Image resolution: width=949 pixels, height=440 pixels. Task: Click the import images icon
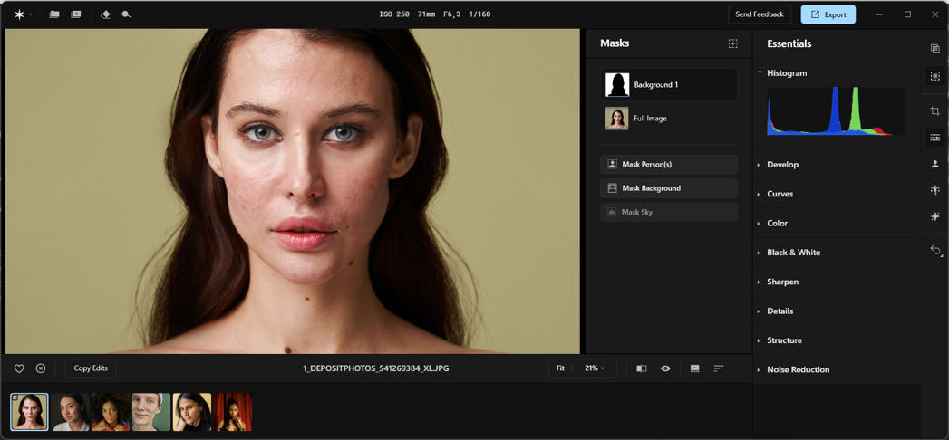(75, 14)
